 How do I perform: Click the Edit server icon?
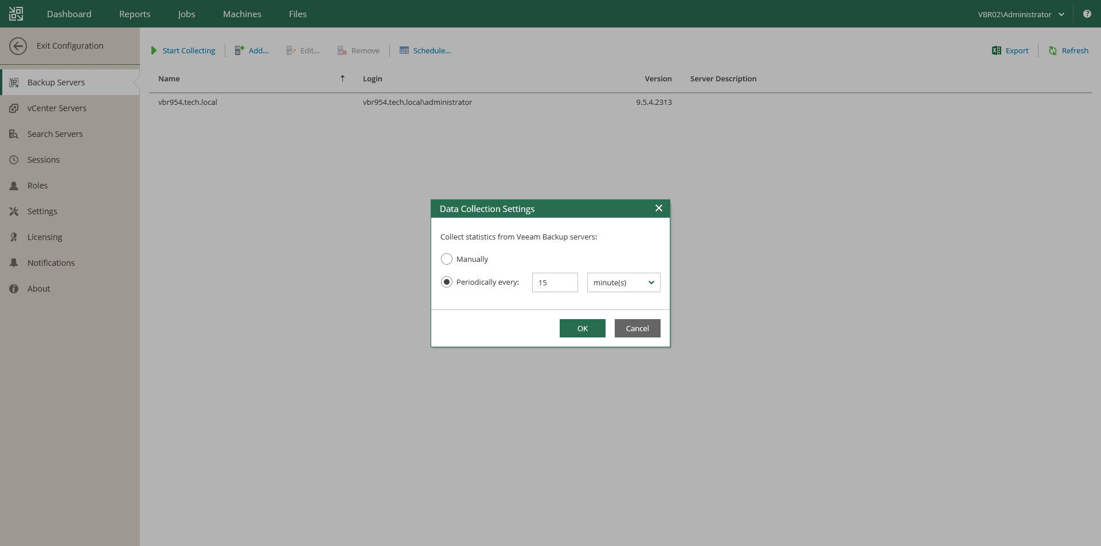point(291,50)
